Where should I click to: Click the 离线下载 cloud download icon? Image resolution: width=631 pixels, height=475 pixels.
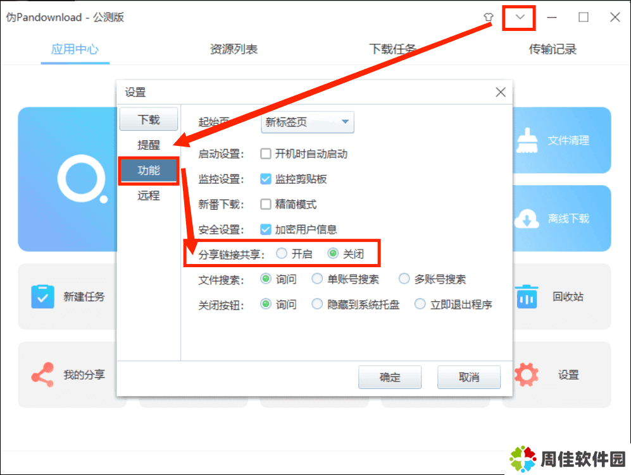tap(527, 219)
